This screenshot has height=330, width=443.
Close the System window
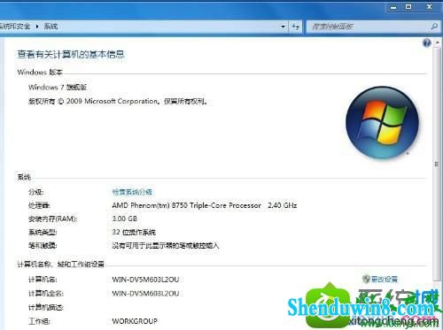(430, 7)
